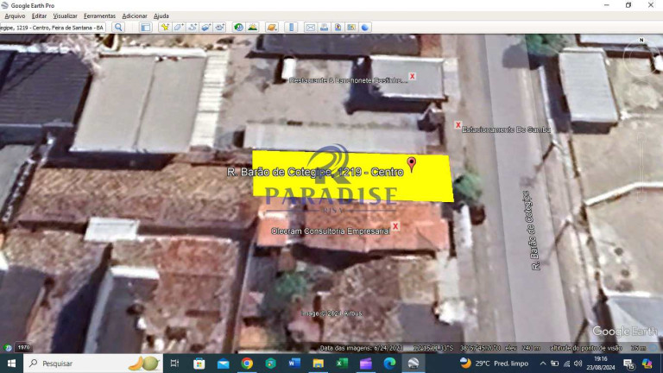
Task: Click the Email envelope icon
Action: coord(311,28)
